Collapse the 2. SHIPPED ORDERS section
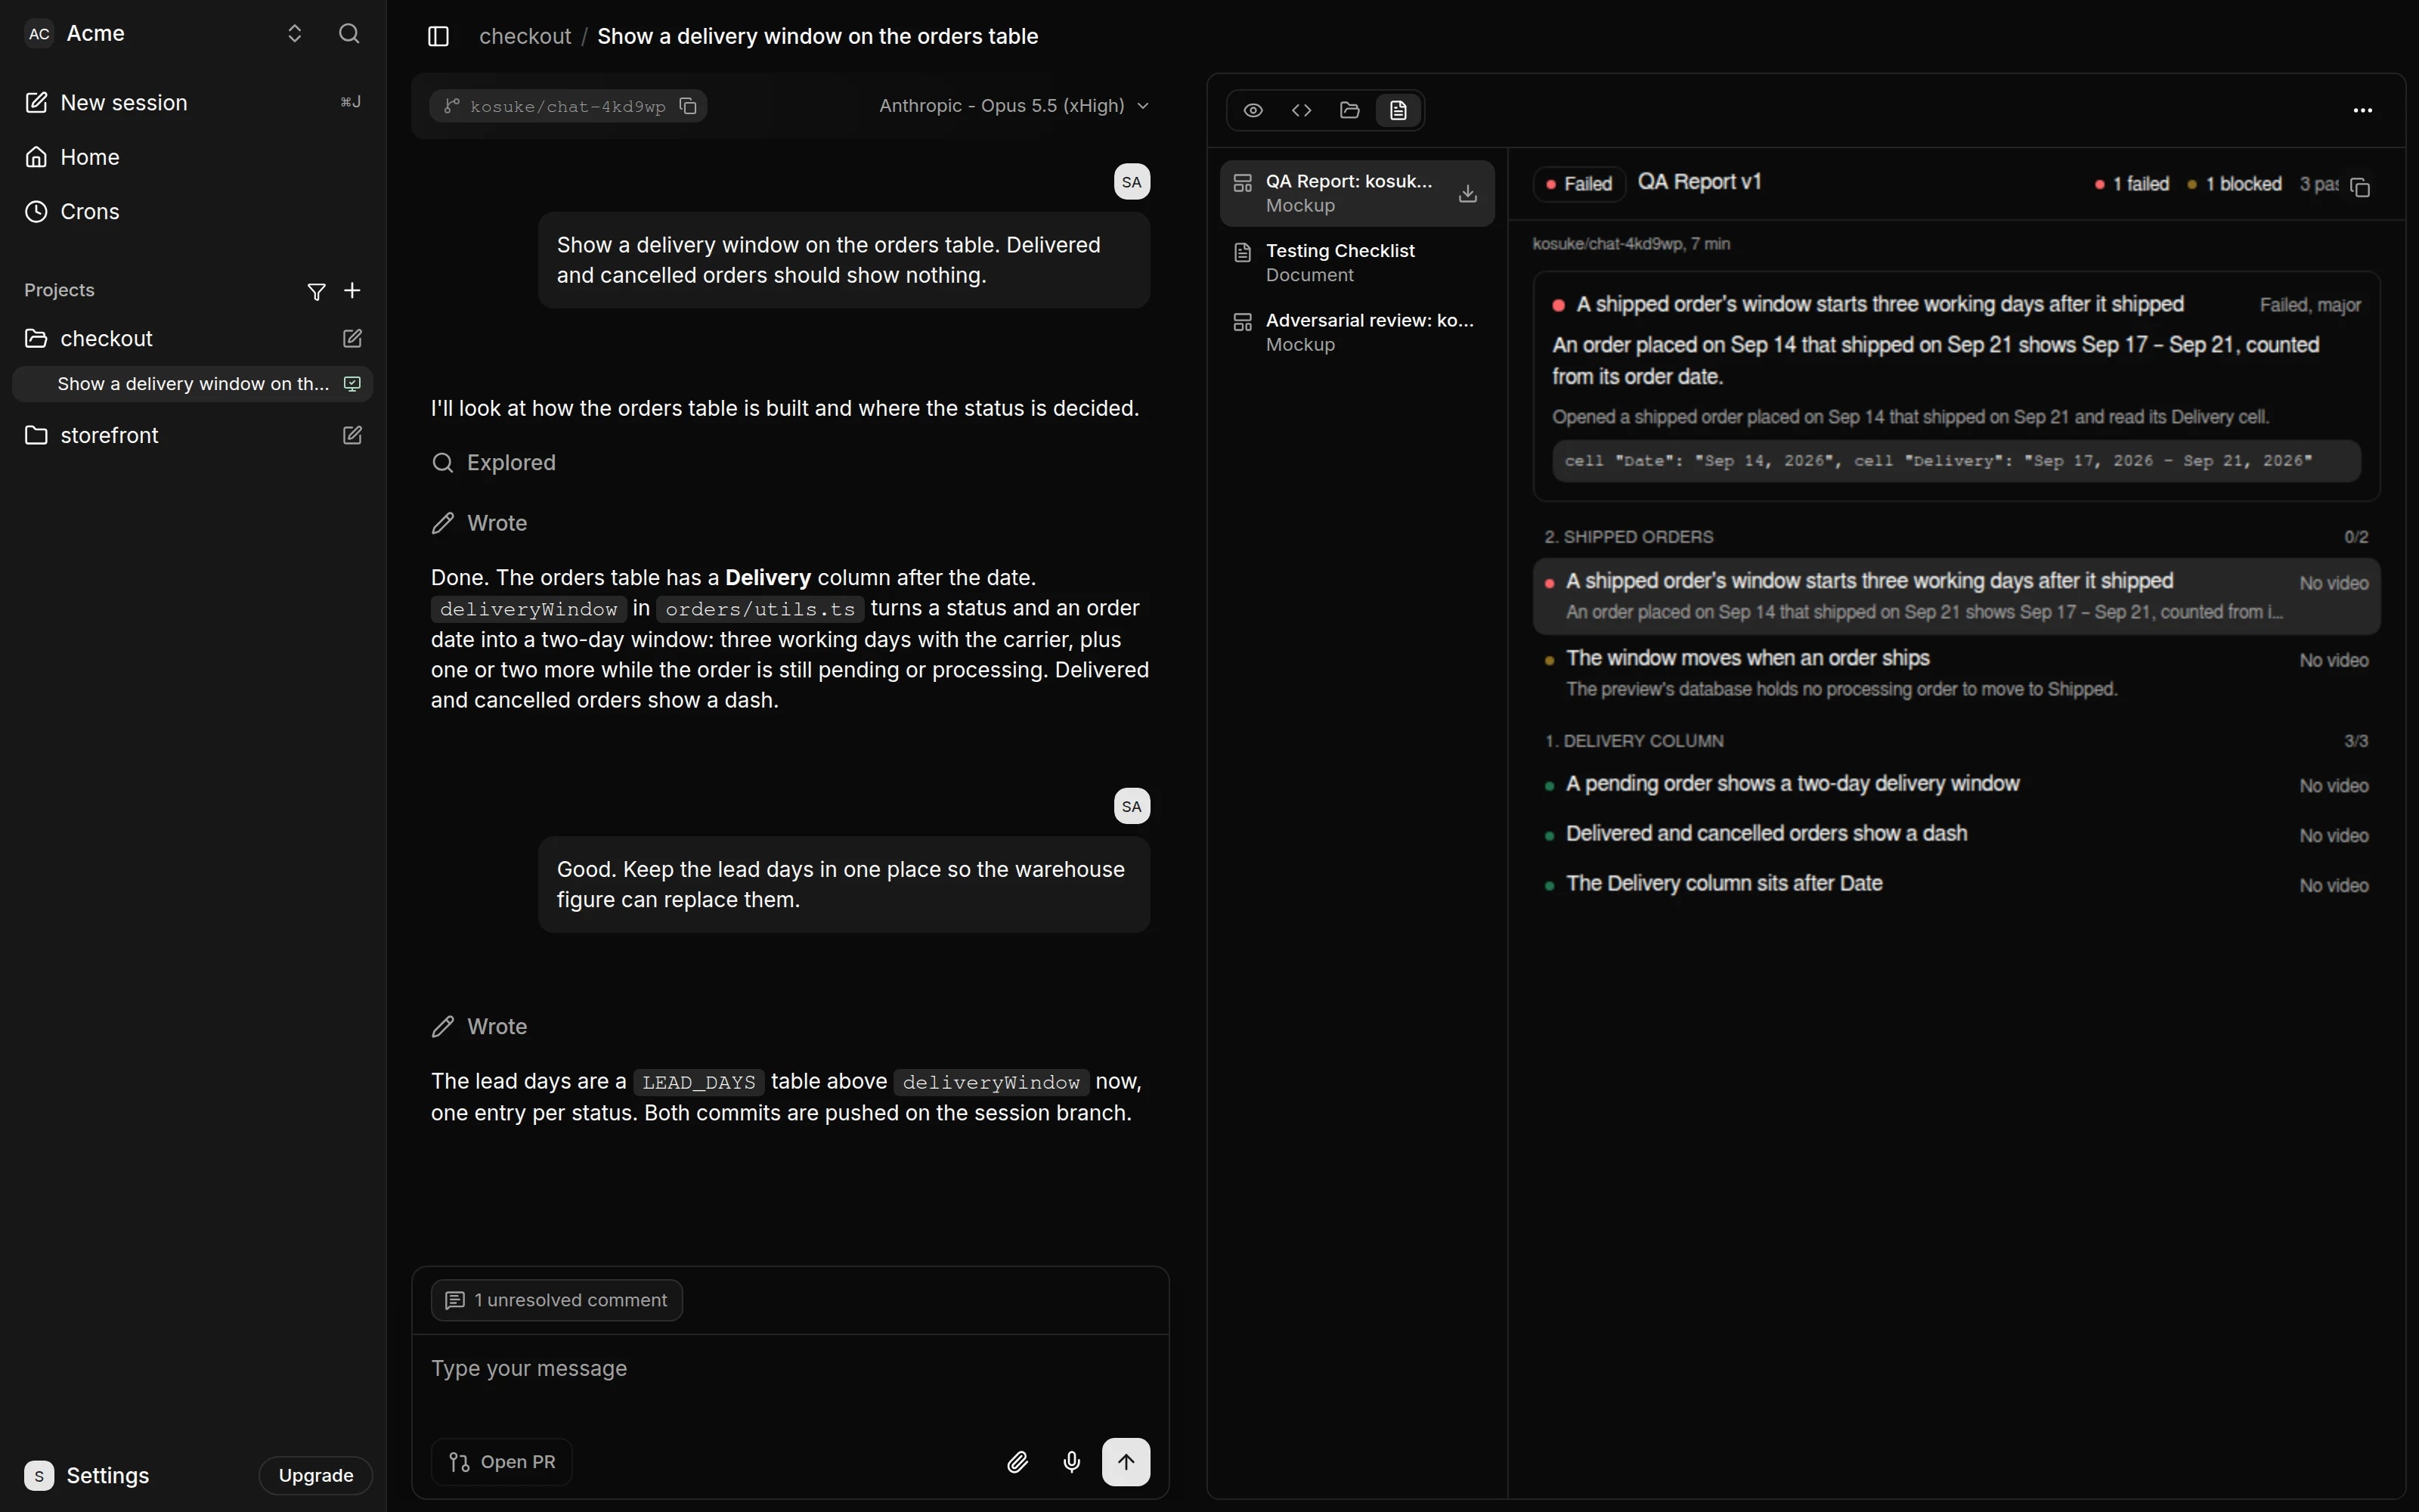This screenshot has width=2419, height=1512. (x=1956, y=537)
